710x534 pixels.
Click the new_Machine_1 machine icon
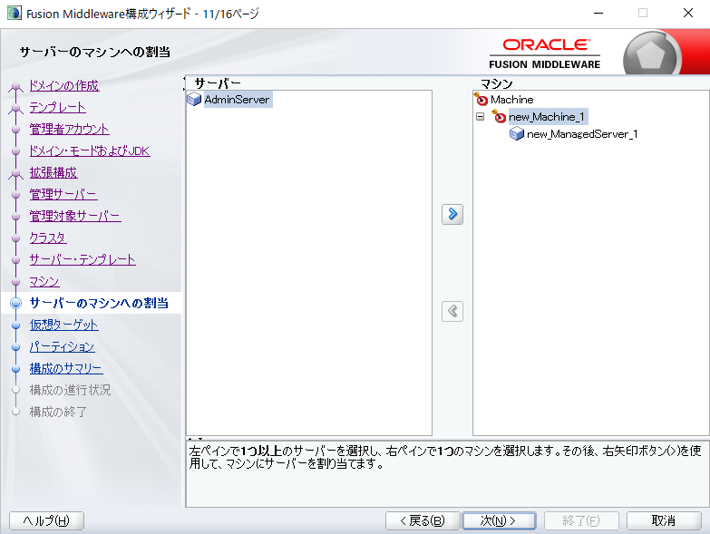pos(499,117)
